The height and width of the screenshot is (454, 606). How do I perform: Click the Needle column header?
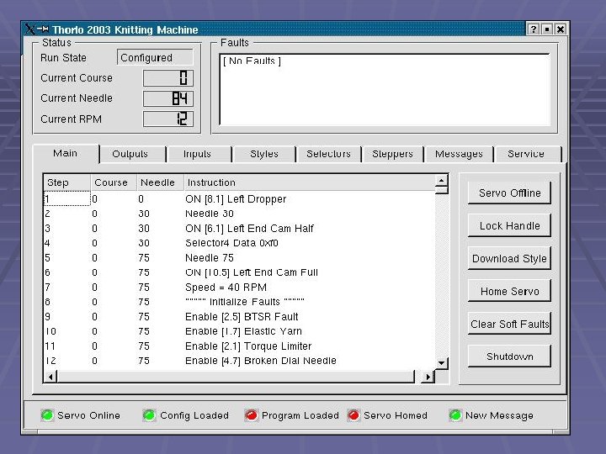point(160,182)
